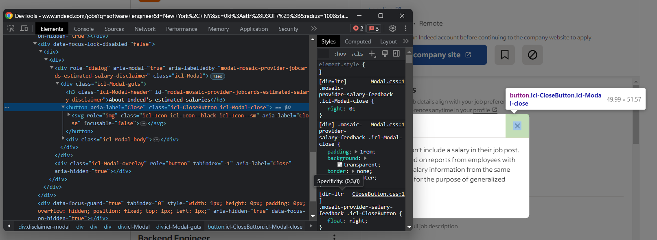This screenshot has height=240, width=657.
Task: Click the 'float: right;' declaration
Action: [x=347, y=221]
